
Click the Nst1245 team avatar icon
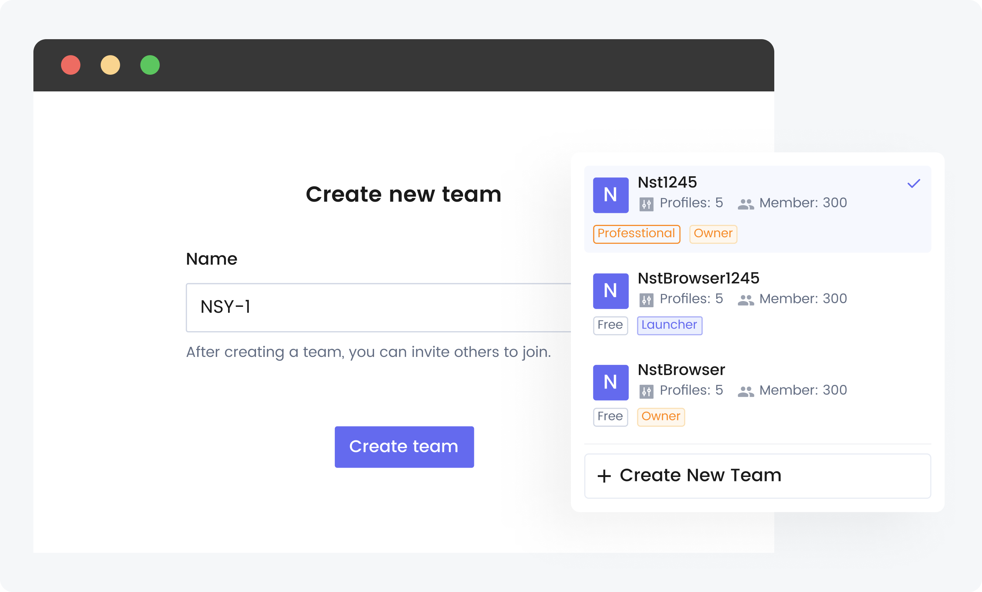(x=610, y=195)
